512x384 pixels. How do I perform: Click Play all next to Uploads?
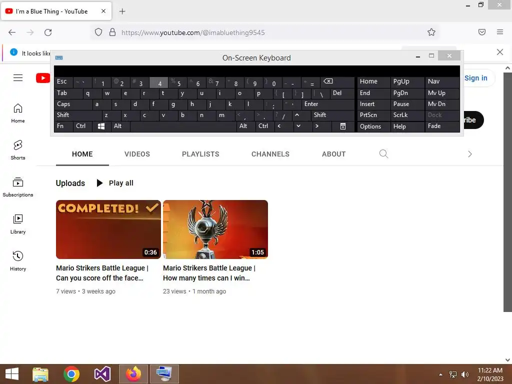tap(115, 183)
